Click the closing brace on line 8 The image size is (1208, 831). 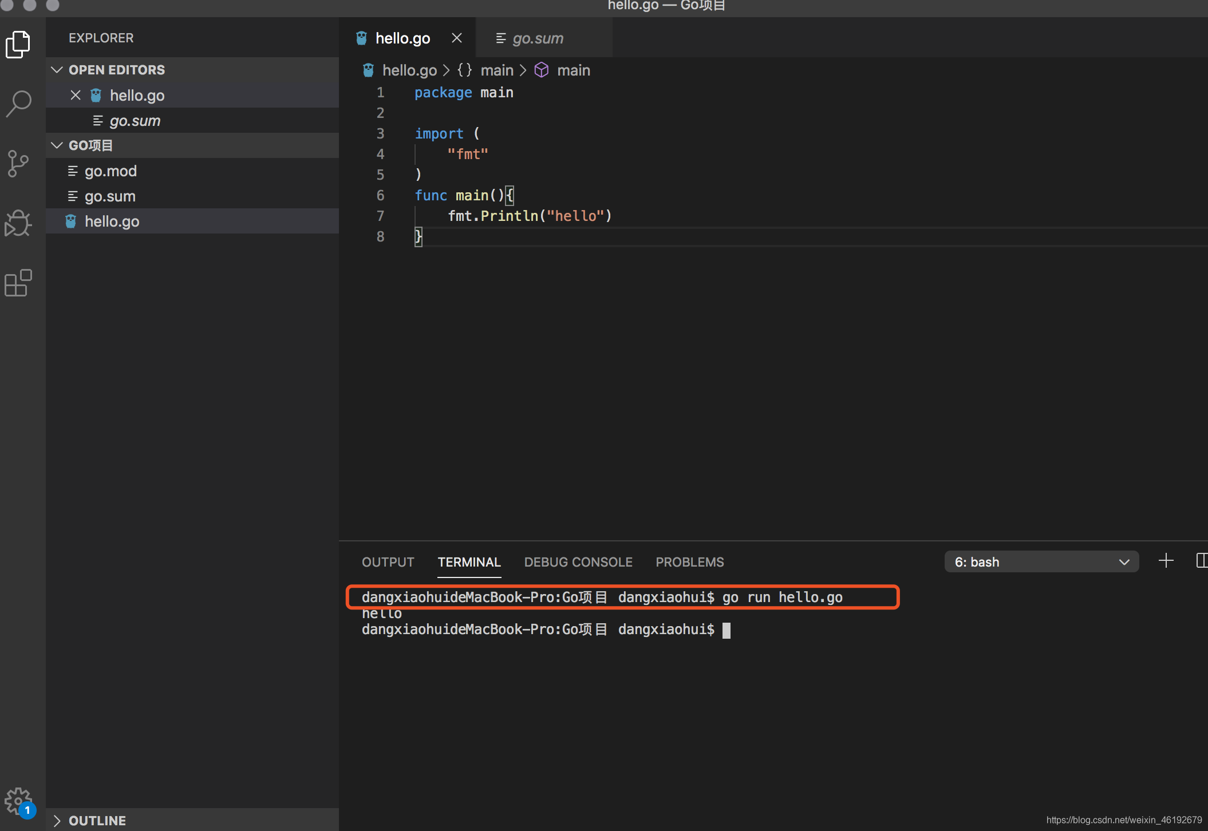point(419,236)
